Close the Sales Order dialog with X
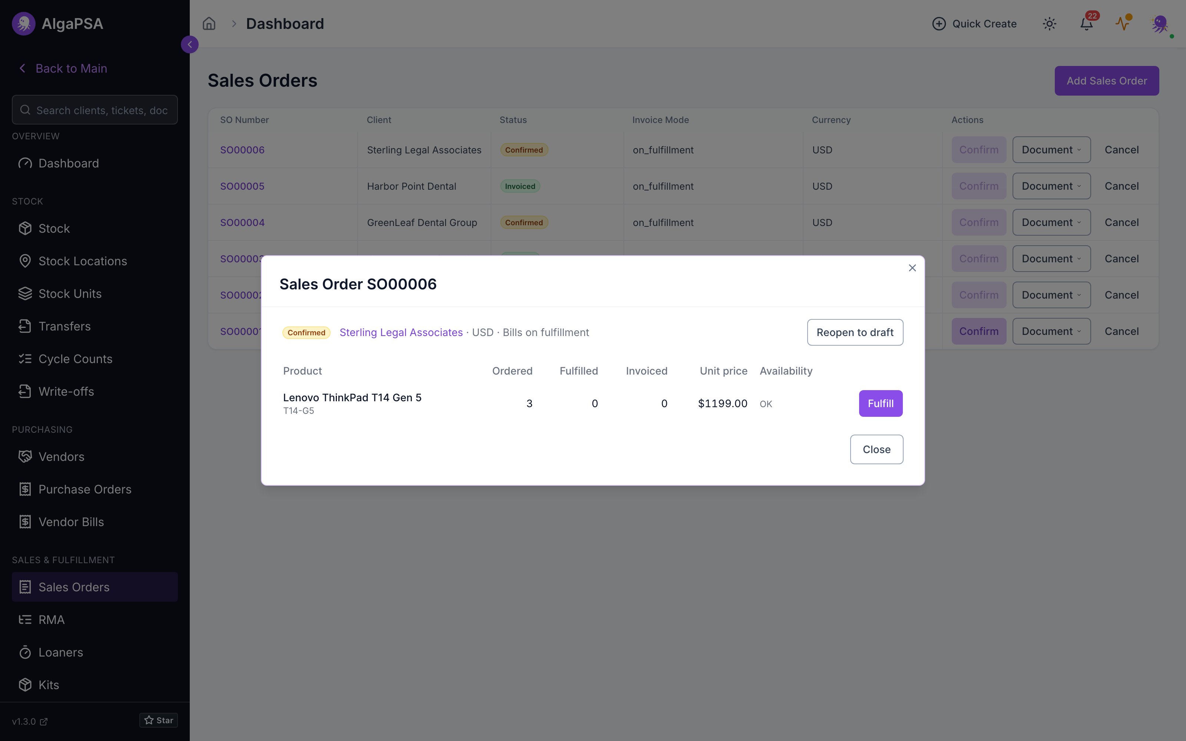 (x=912, y=268)
